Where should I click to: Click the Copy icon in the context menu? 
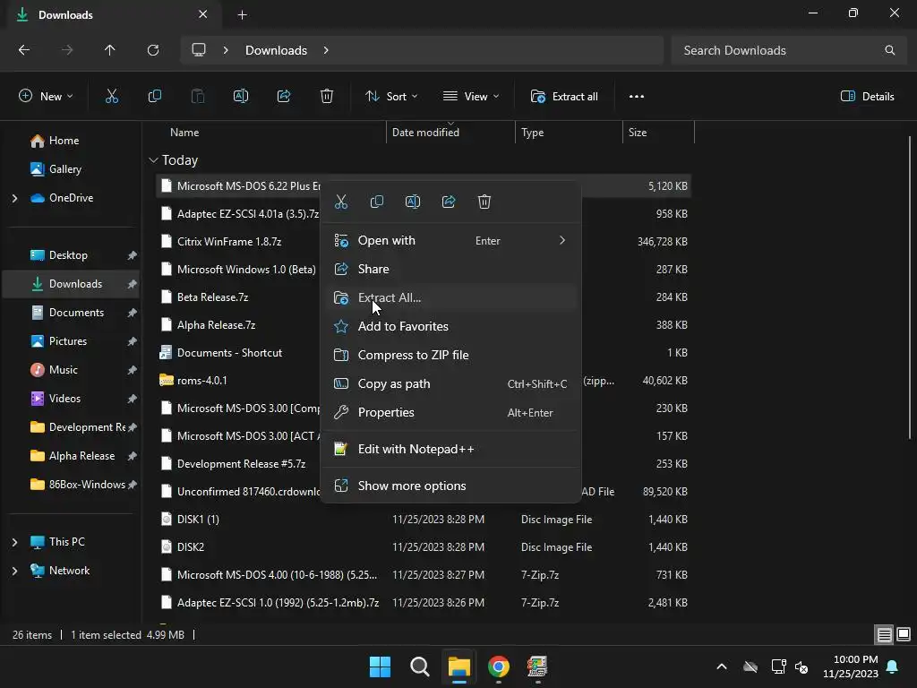(x=377, y=202)
